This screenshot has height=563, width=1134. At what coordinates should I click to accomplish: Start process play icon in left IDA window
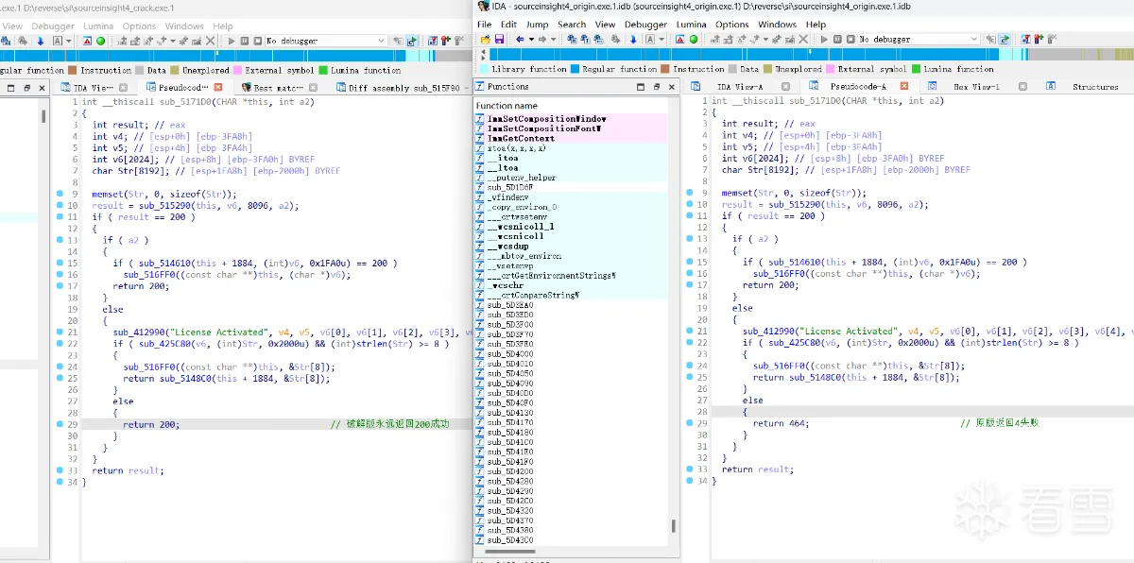(232, 41)
